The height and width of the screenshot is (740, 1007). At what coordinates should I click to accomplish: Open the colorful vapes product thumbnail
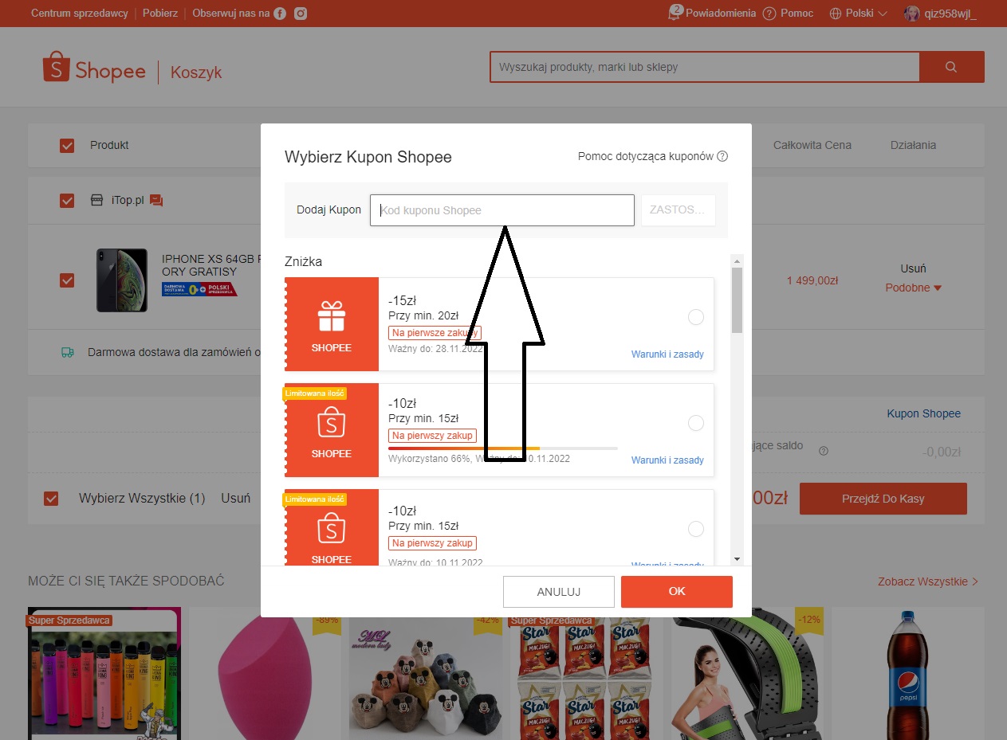click(104, 674)
